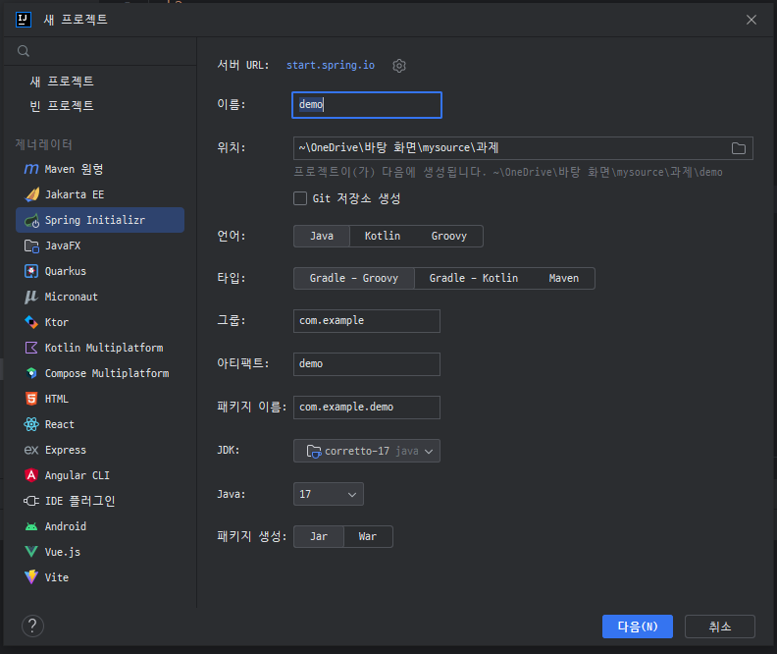
Task: Click the HTML5 shield icon
Action: tap(31, 399)
